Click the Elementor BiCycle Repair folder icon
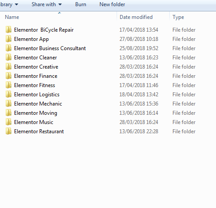This screenshot has height=208, width=216. 8,29
